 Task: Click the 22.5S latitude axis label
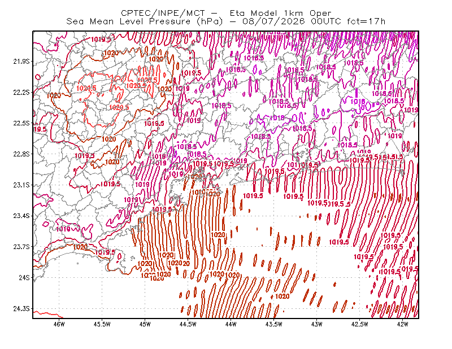(x=21, y=123)
